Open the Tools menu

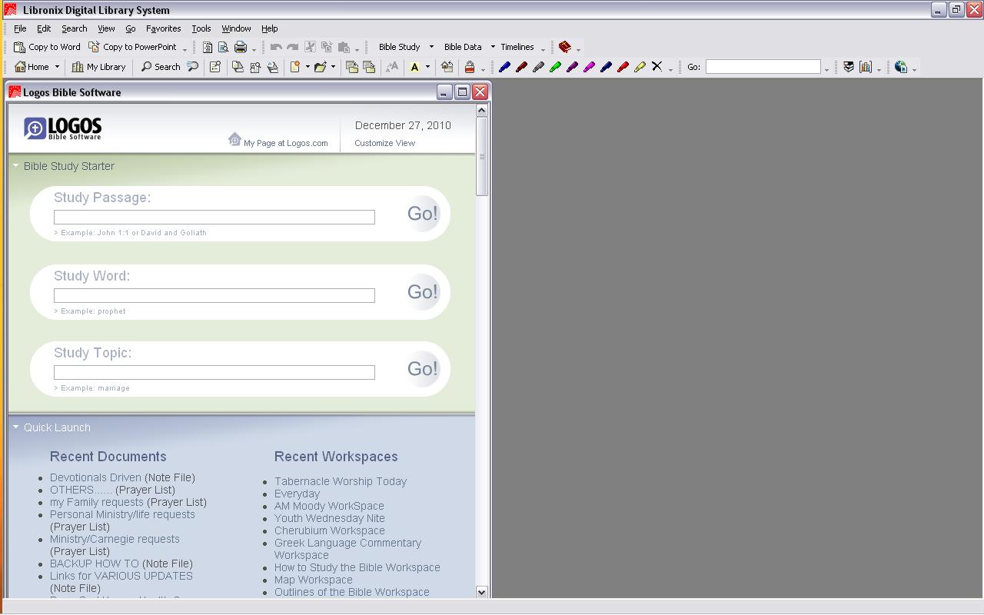201,28
